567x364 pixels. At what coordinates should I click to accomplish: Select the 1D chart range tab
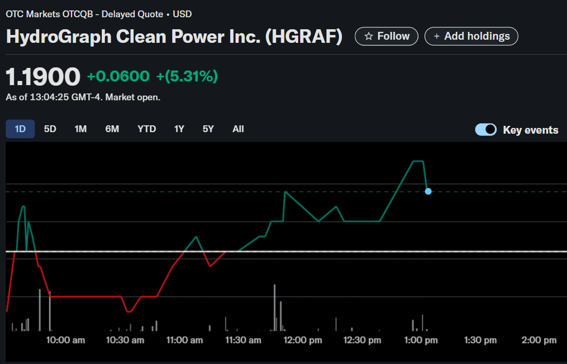click(20, 129)
